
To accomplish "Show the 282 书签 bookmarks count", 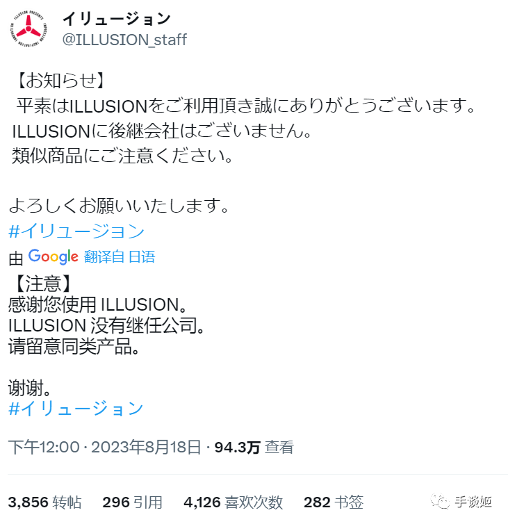I will [334, 502].
